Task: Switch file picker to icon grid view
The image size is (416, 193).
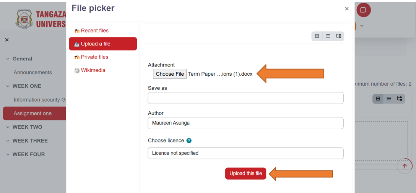Action: (317, 36)
